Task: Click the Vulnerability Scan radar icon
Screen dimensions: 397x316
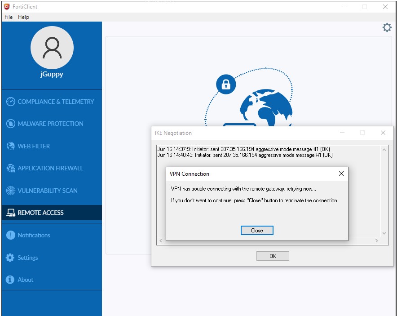Action: 11,190
